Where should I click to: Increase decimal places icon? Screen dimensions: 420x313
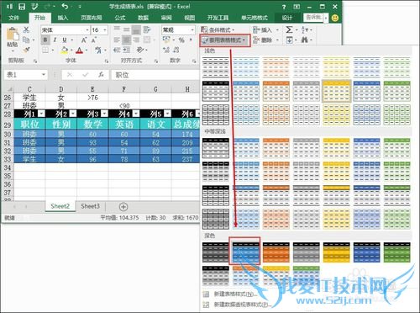pos(166,50)
